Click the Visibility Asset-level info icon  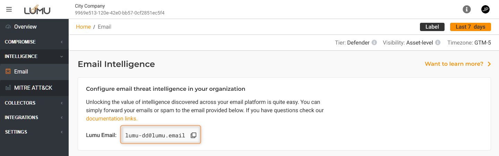(438, 43)
